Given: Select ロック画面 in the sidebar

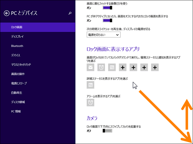Looking at the screenshot, I should pyautogui.click(x=38, y=27).
